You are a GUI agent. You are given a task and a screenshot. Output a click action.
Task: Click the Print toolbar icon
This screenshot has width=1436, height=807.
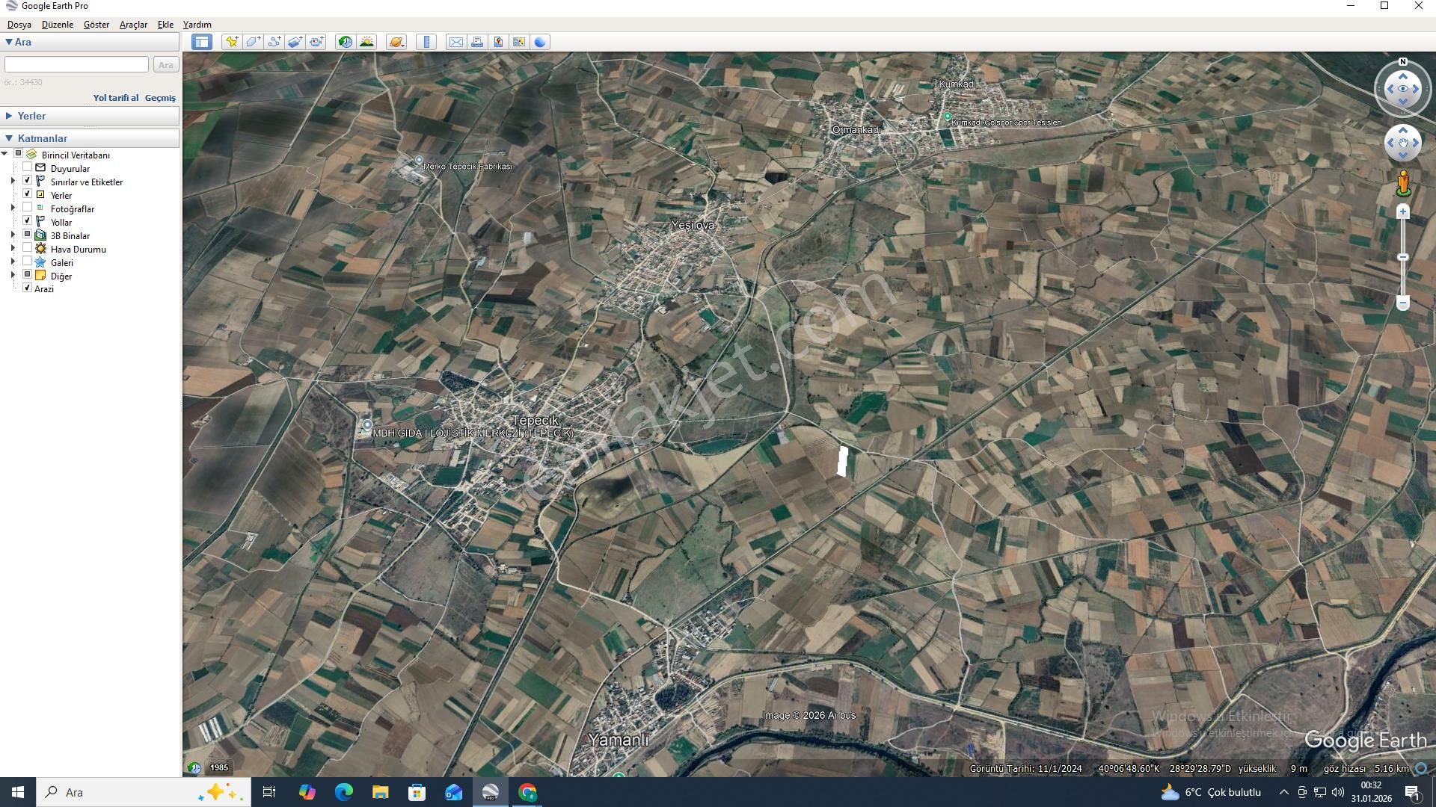click(x=476, y=42)
